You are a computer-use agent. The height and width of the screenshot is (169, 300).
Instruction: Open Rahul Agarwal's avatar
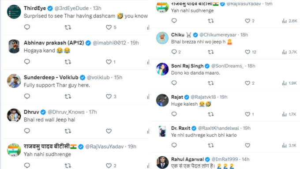(162, 162)
